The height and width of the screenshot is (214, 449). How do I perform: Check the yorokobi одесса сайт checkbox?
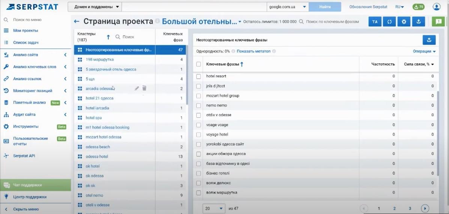[199, 144]
